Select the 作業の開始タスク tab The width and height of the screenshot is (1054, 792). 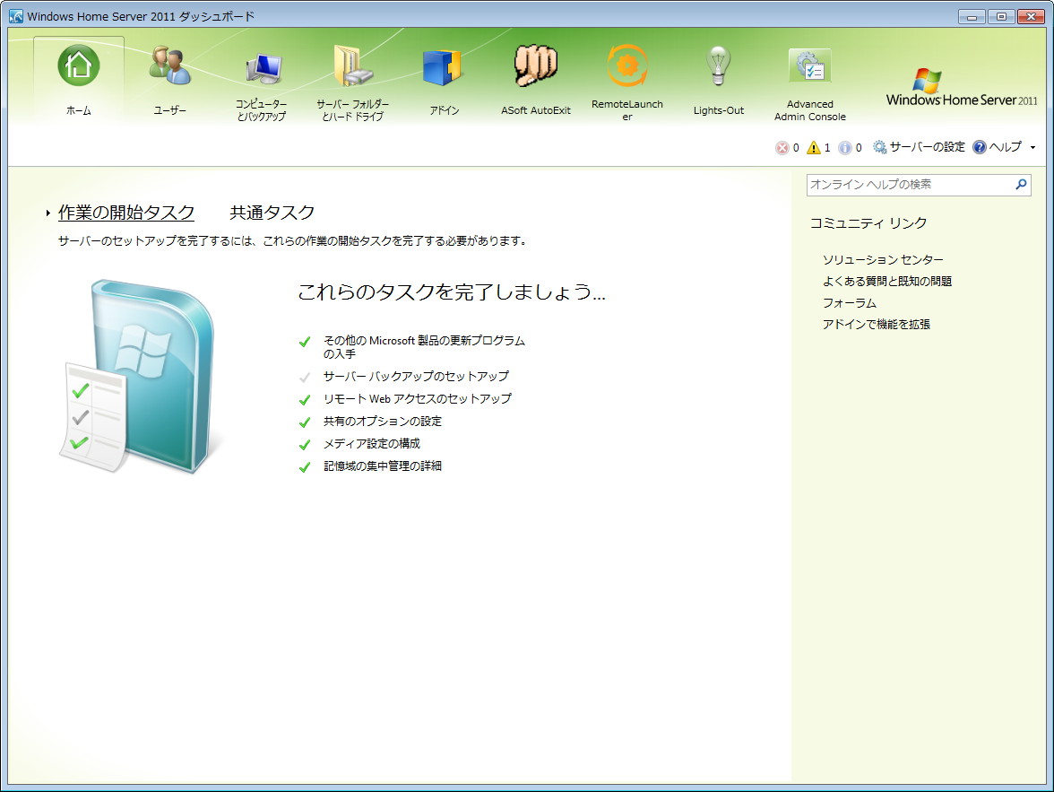point(126,213)
